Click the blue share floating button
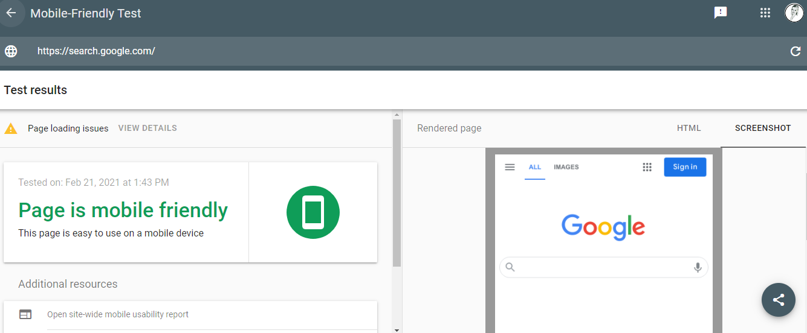The height and width of the screenshot is (333, 807). [x=779, y=299]
